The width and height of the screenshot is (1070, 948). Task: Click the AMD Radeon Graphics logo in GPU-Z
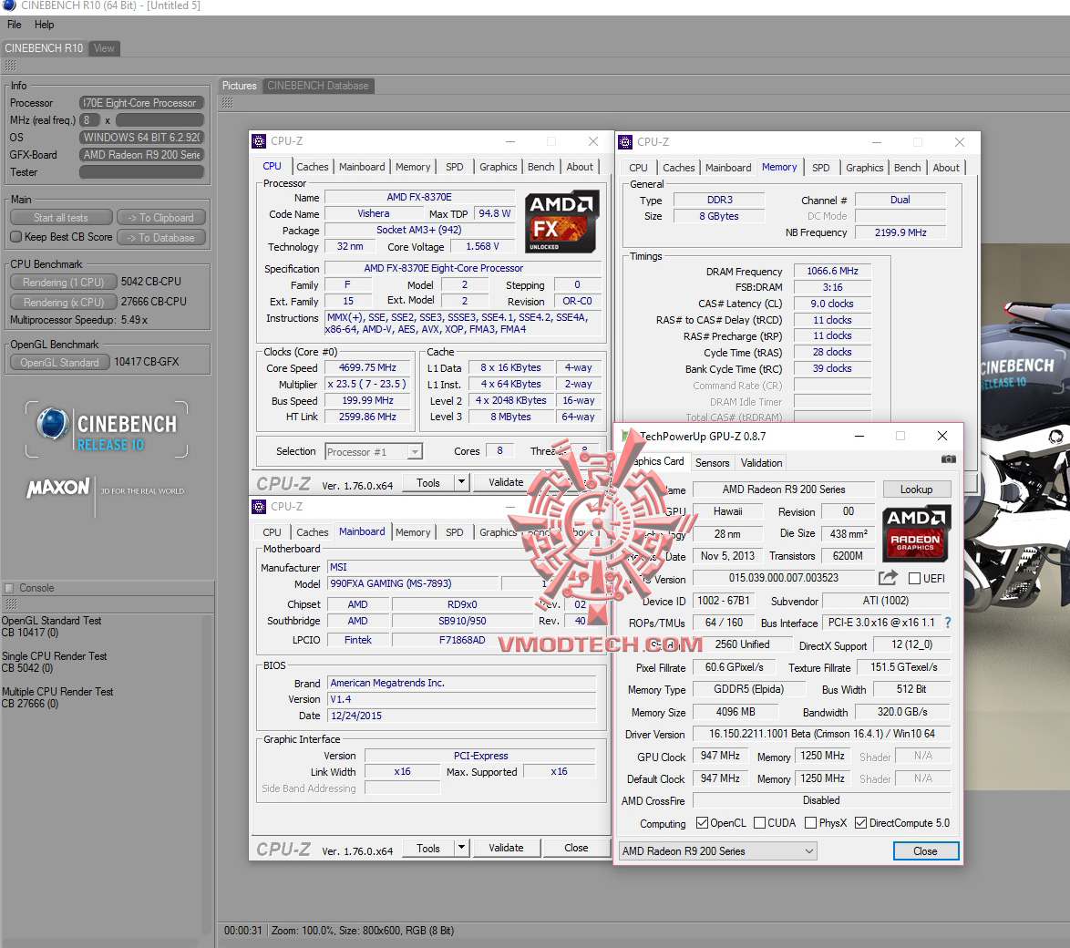coord(916,534)
